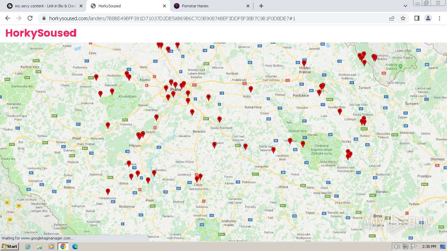Expand the tab search dropdown
Screen dimensions: 447x251
[405, 6]
